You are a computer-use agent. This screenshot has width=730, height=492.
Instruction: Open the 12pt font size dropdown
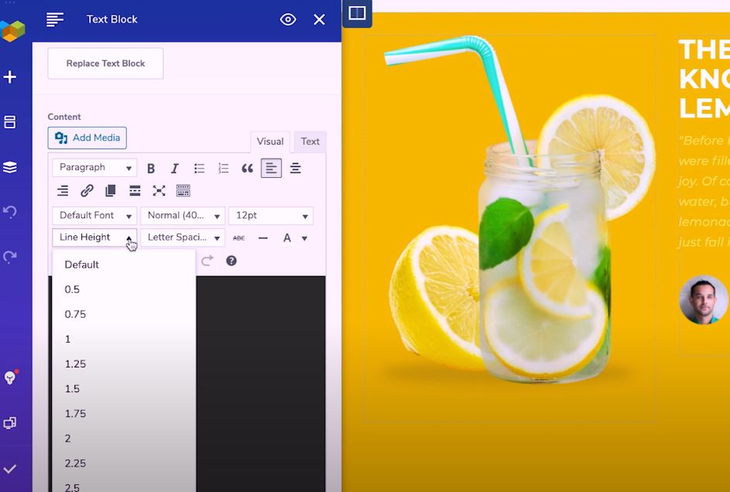271,216
